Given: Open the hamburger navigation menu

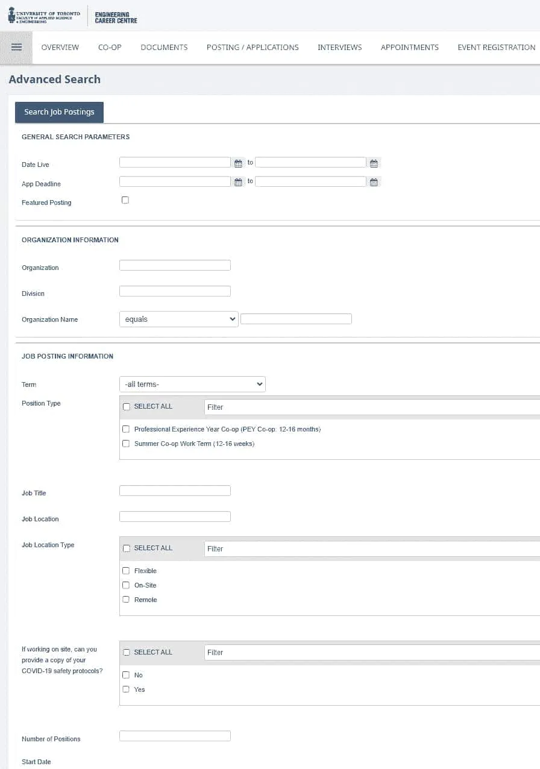Looking at the screenshot, I should 16,46.
